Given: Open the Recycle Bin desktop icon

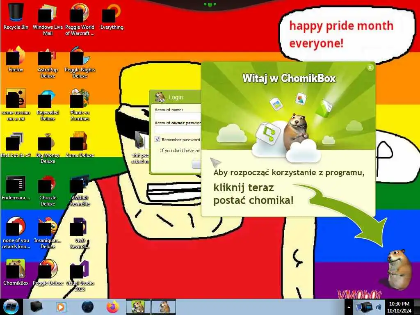Looking at the screenshot, I should (16, 16).
